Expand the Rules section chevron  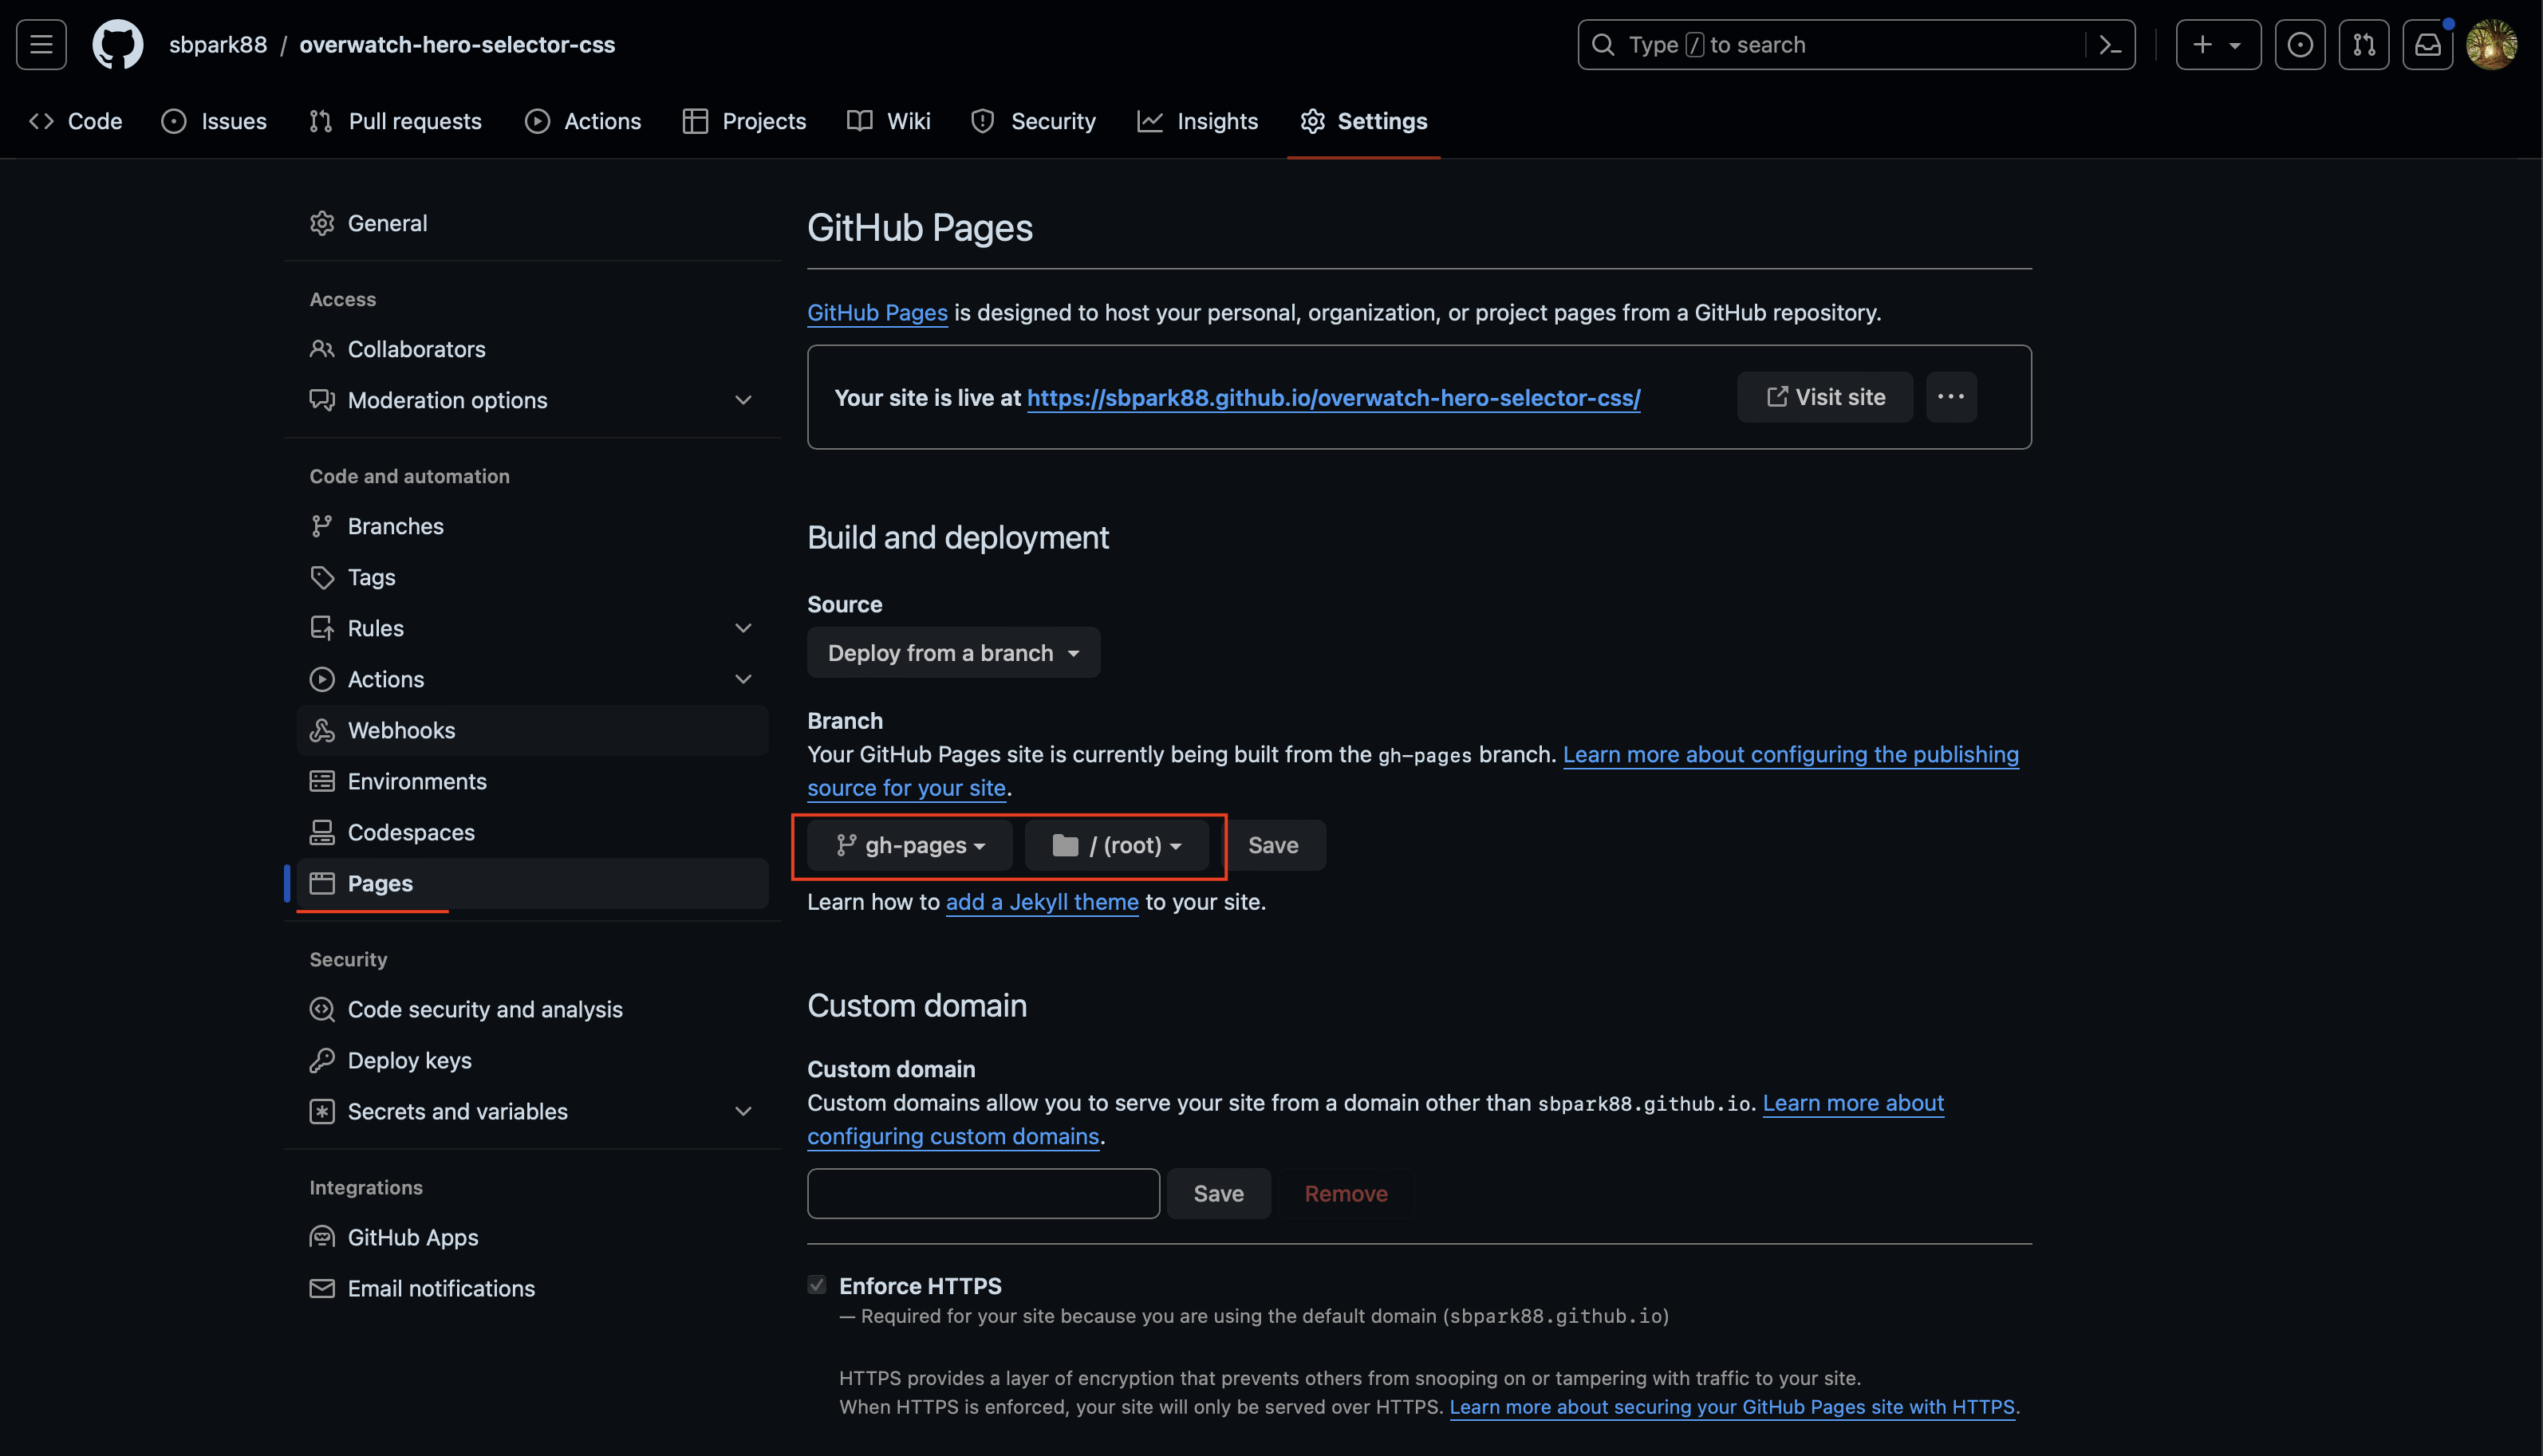[x=743, y=628]
